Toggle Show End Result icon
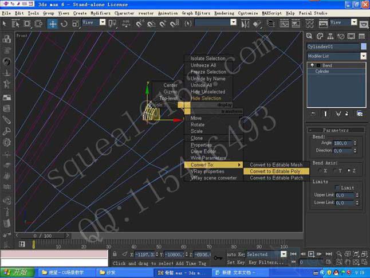Screen dimensions: 370x278 pyautogui.click(x=325, y=114)
